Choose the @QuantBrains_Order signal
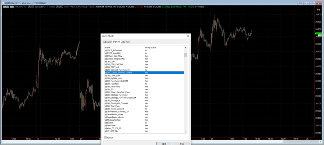 [x=115, y=114]
